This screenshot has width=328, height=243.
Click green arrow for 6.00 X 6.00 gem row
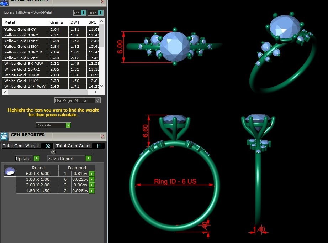click(92, 174)
